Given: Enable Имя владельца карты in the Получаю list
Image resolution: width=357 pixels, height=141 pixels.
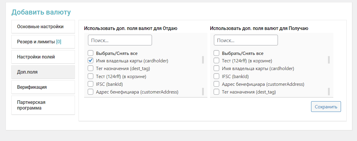Looking at the screenshot, I should (x=217, y=69).
